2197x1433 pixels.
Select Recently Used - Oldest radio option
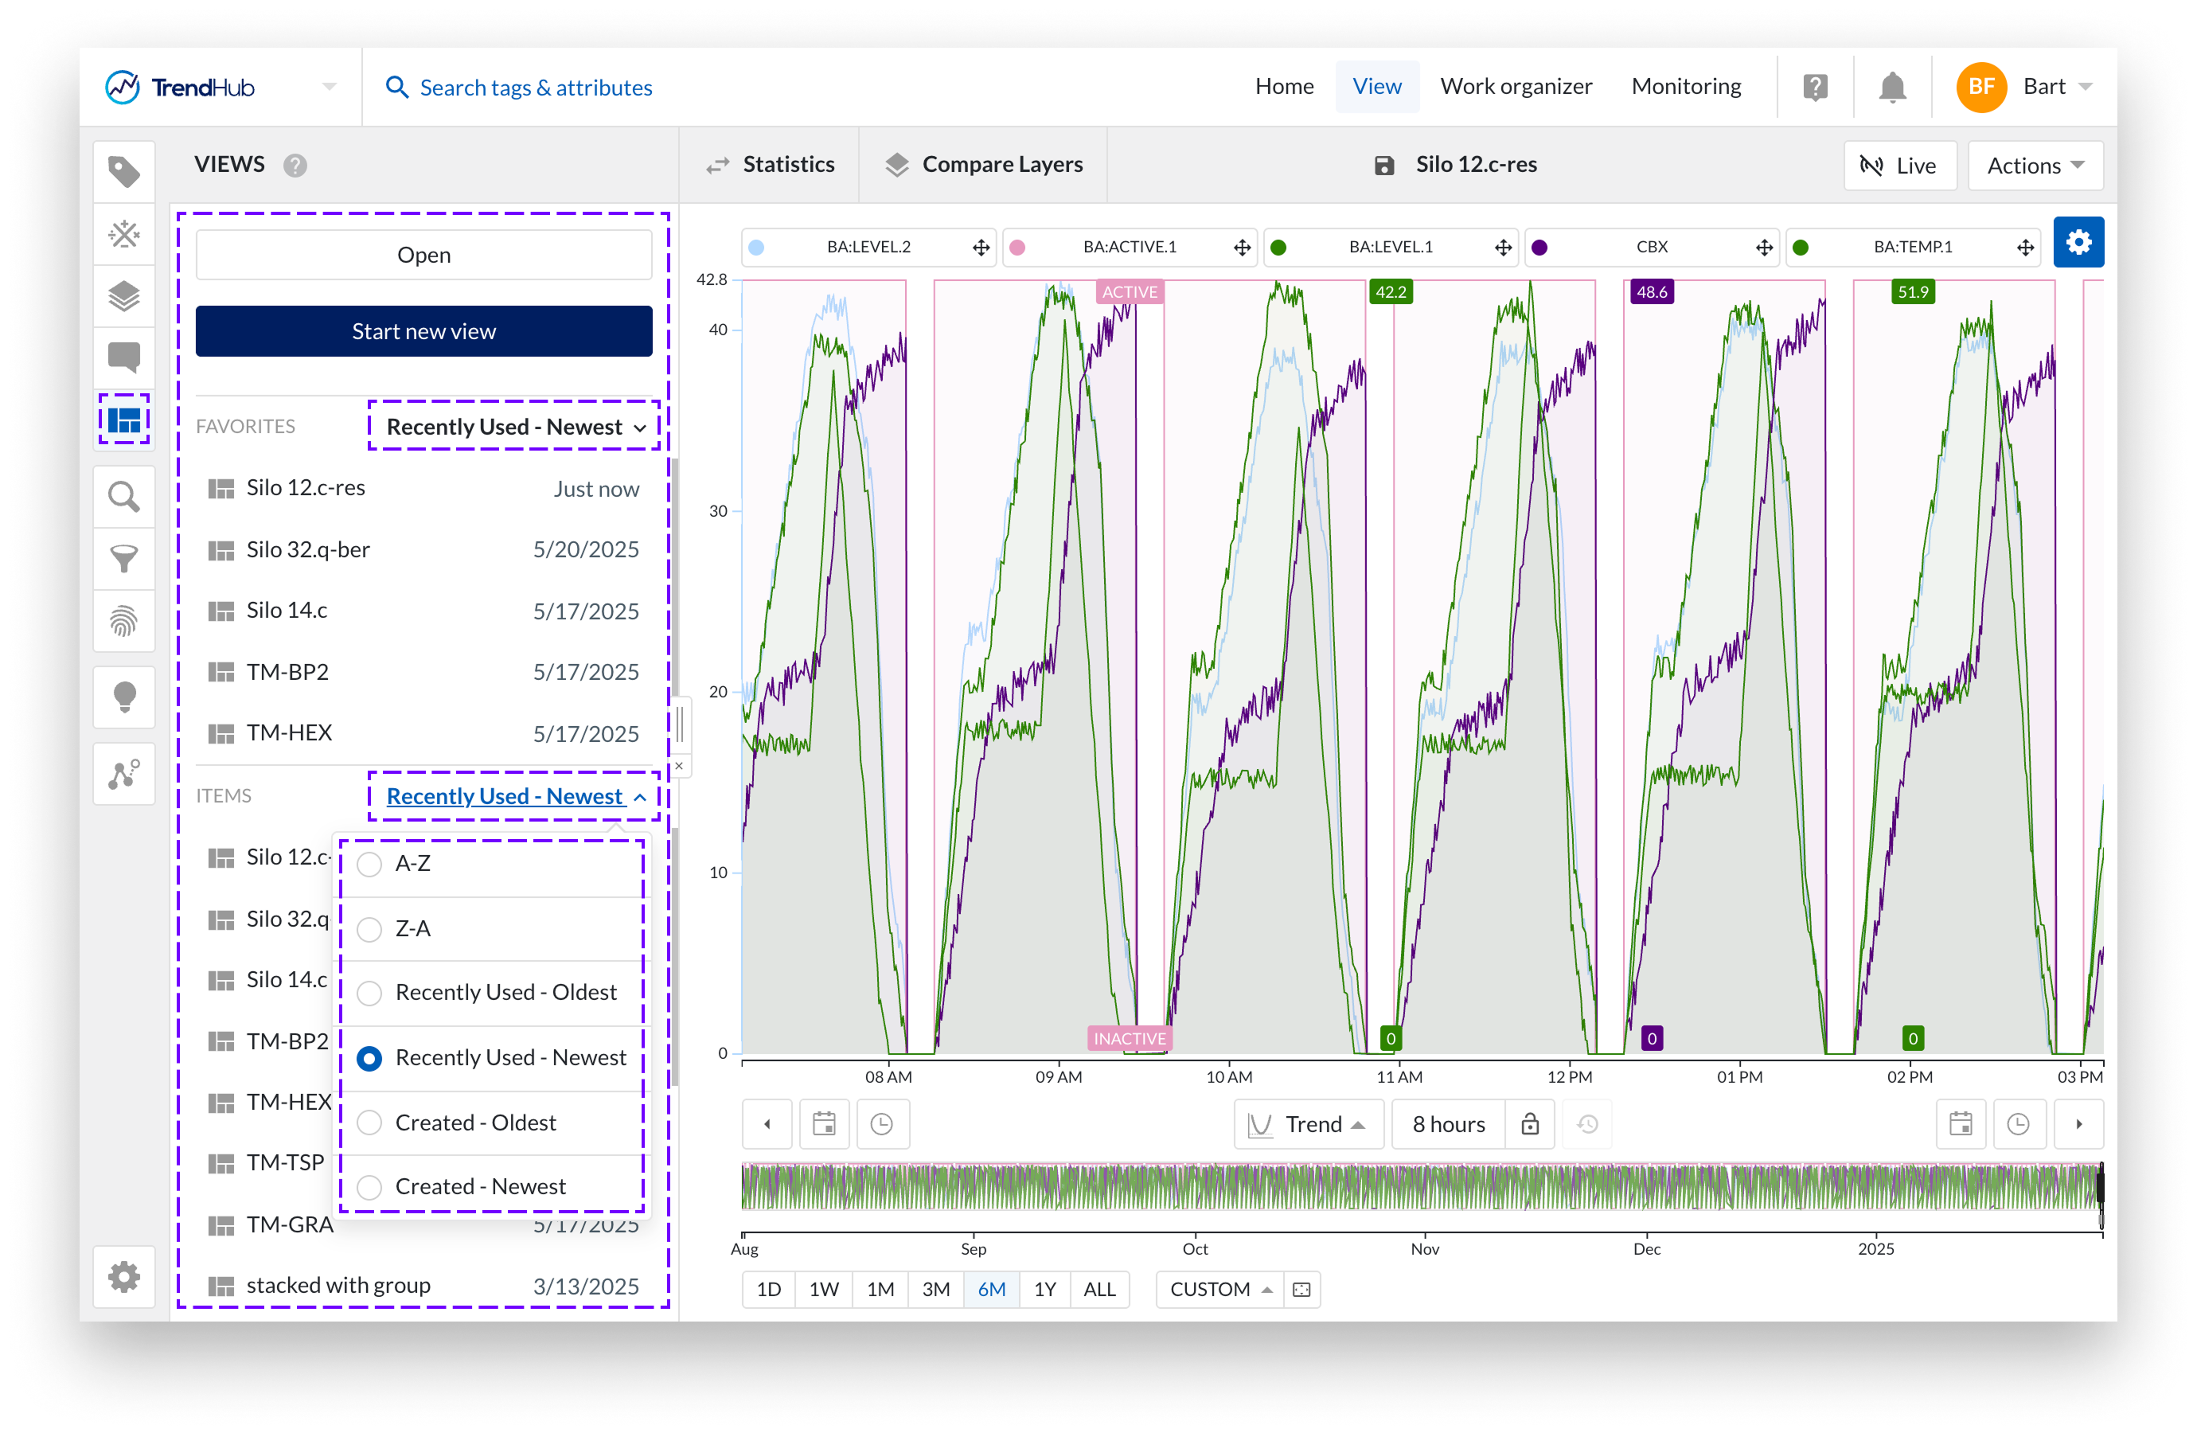[x=369, y=994]
